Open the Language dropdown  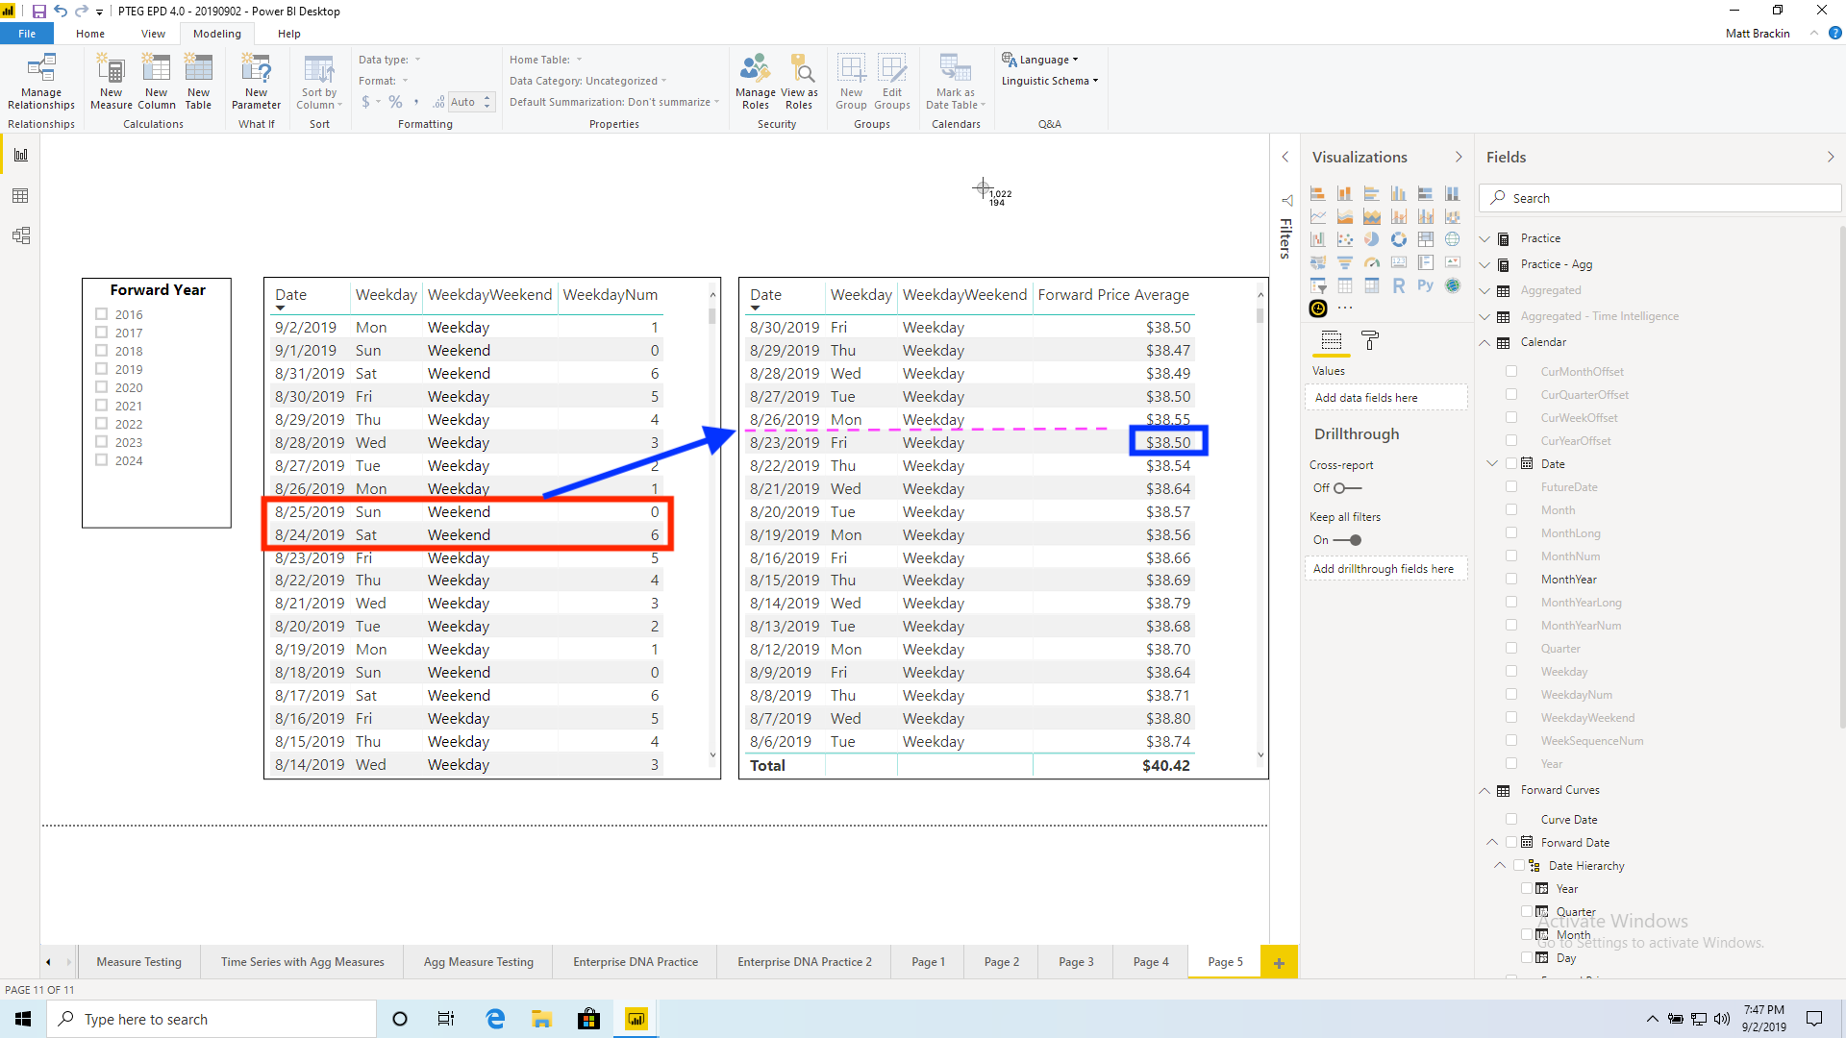pos(1040,60)
